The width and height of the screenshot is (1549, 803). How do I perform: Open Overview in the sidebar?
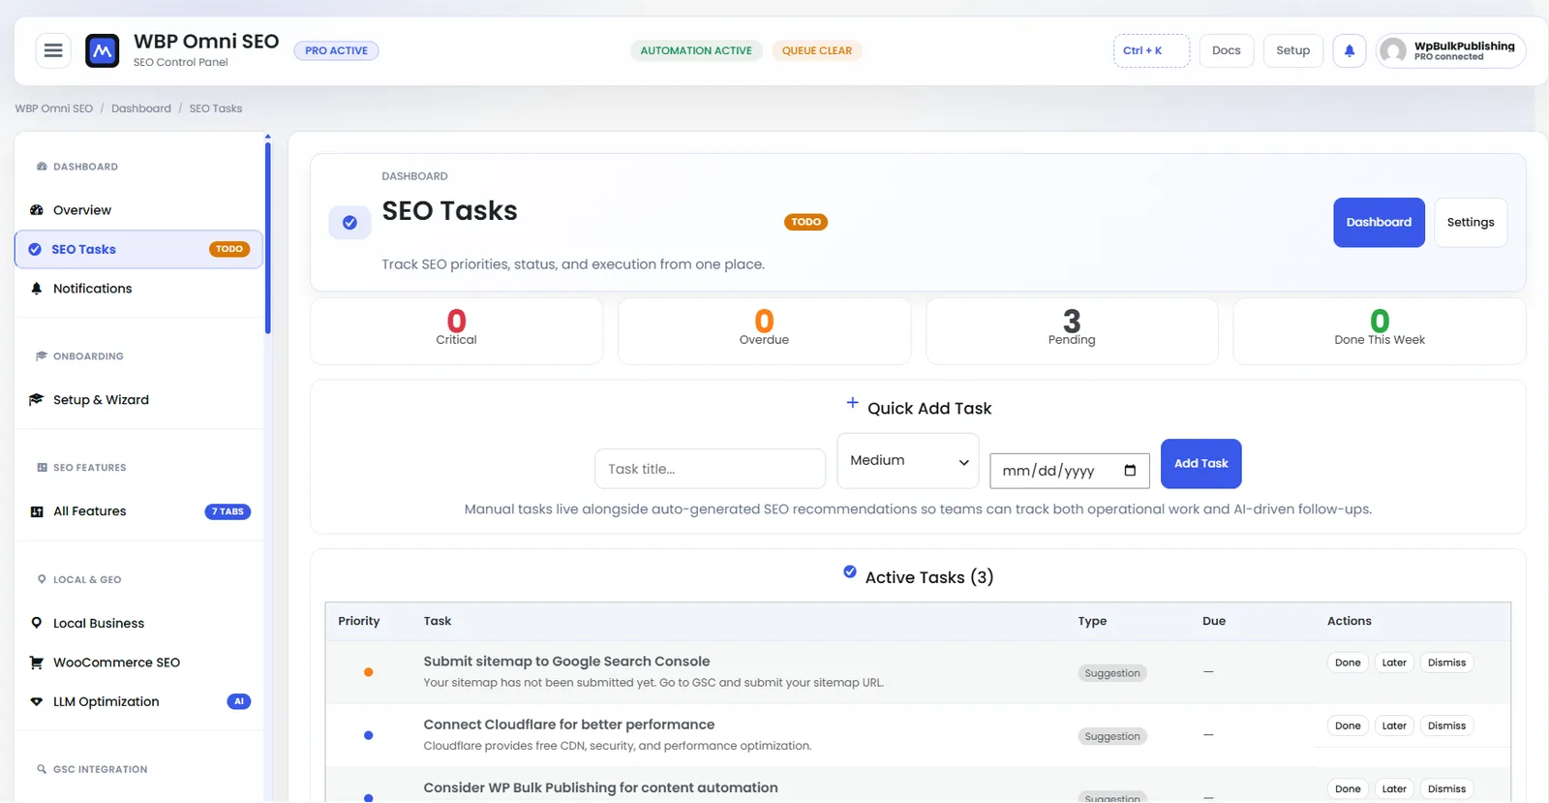pyautogui.click(x=138, y=210)
